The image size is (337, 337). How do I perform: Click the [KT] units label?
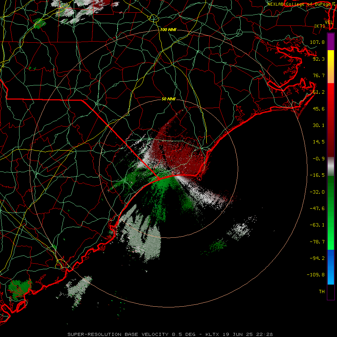pos(320,26)
